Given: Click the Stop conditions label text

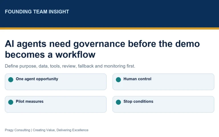Looking at the screenshot, I should click(x=138, y=101).
